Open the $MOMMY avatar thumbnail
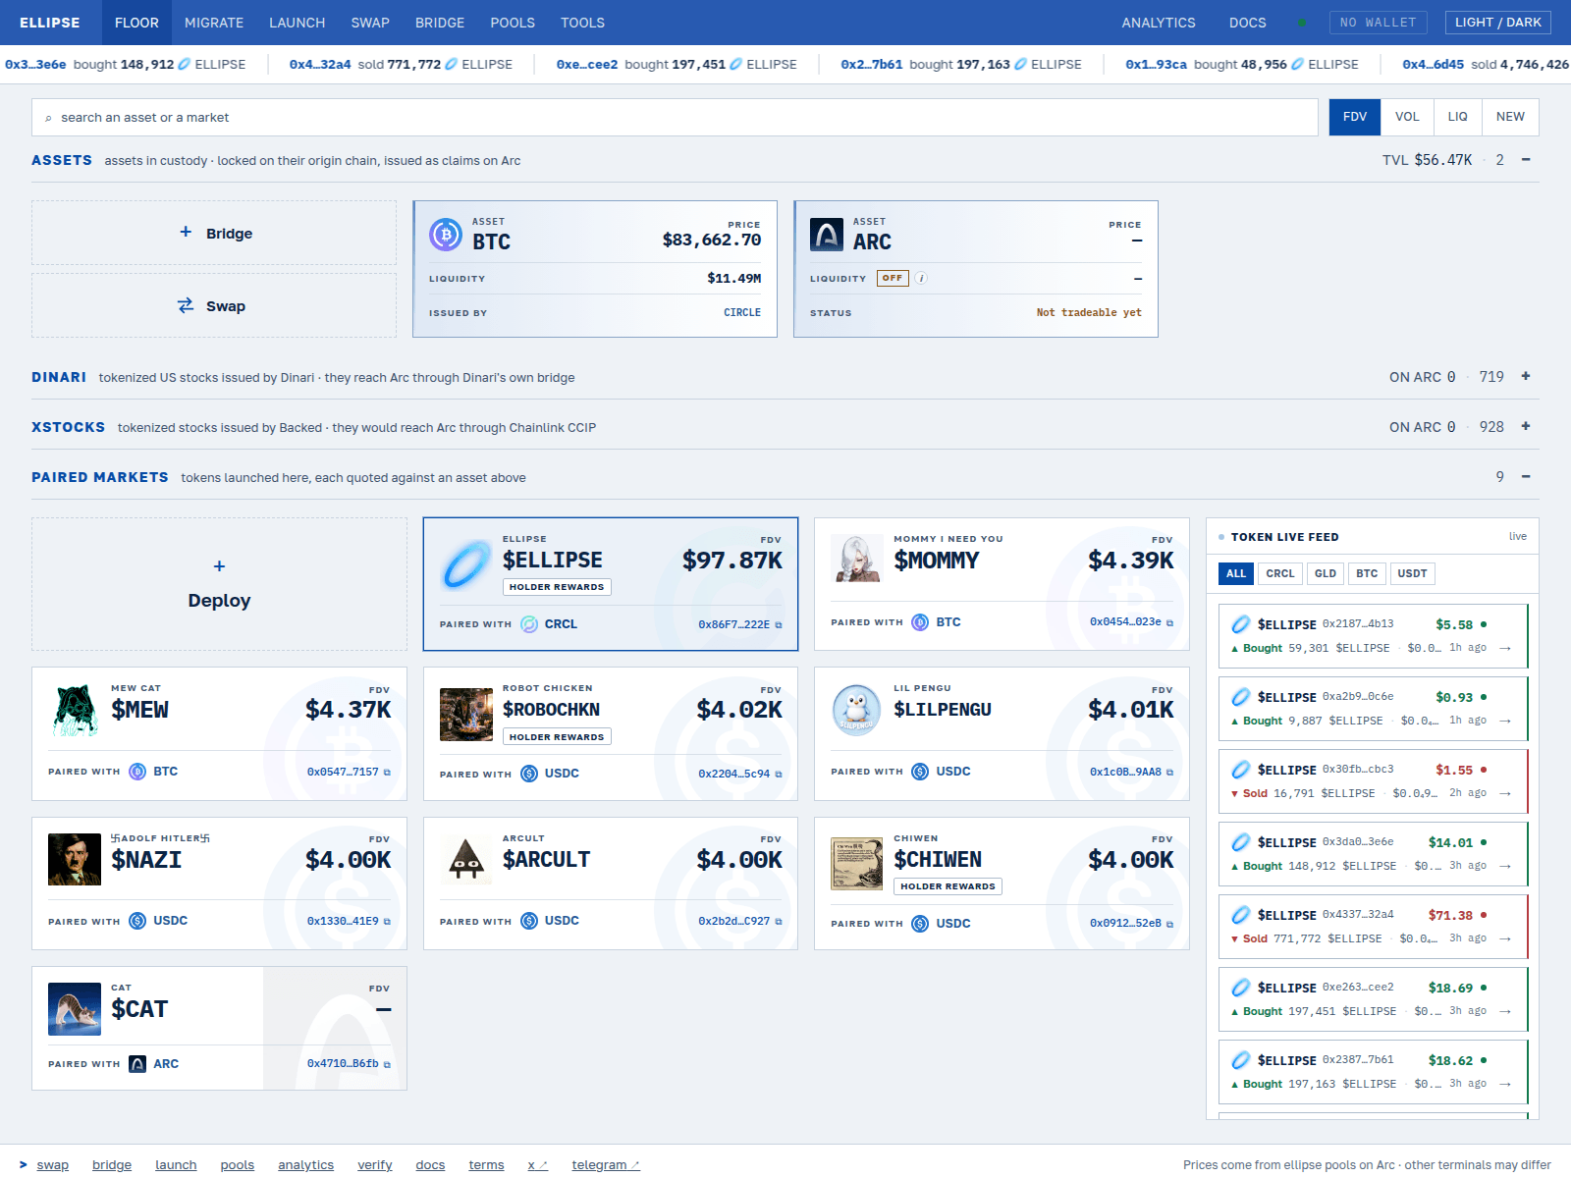1571x1178 pixels. (857, 559)
